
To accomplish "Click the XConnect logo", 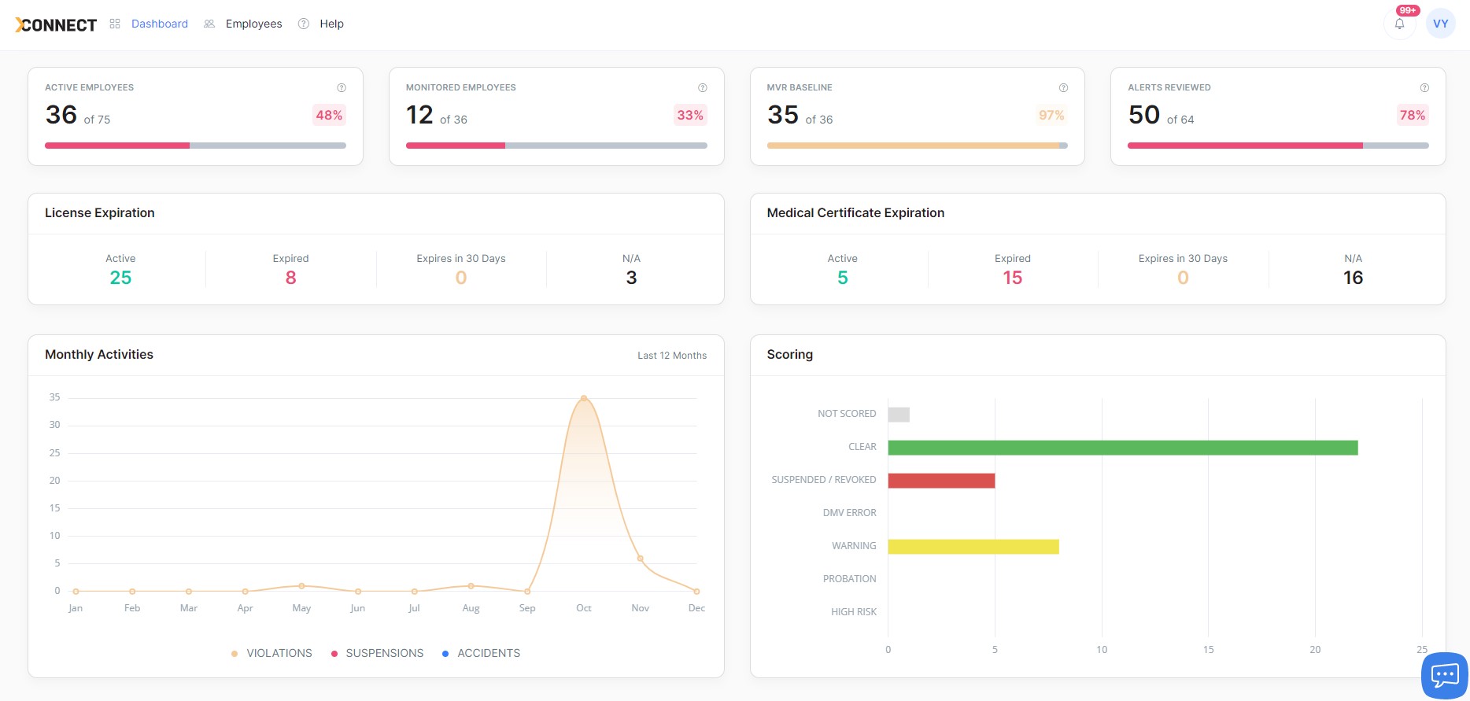I will coord(56,24).
